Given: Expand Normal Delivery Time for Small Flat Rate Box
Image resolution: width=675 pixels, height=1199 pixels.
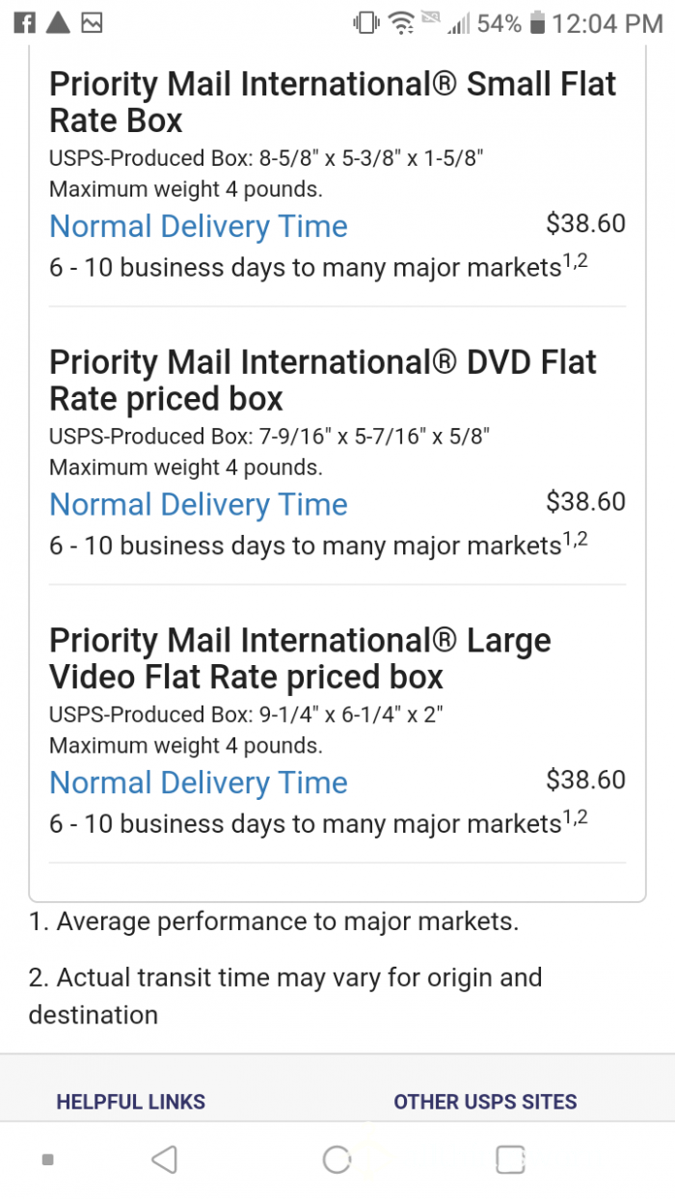Looking at the screenshot, I should click(x=198, y=226).
